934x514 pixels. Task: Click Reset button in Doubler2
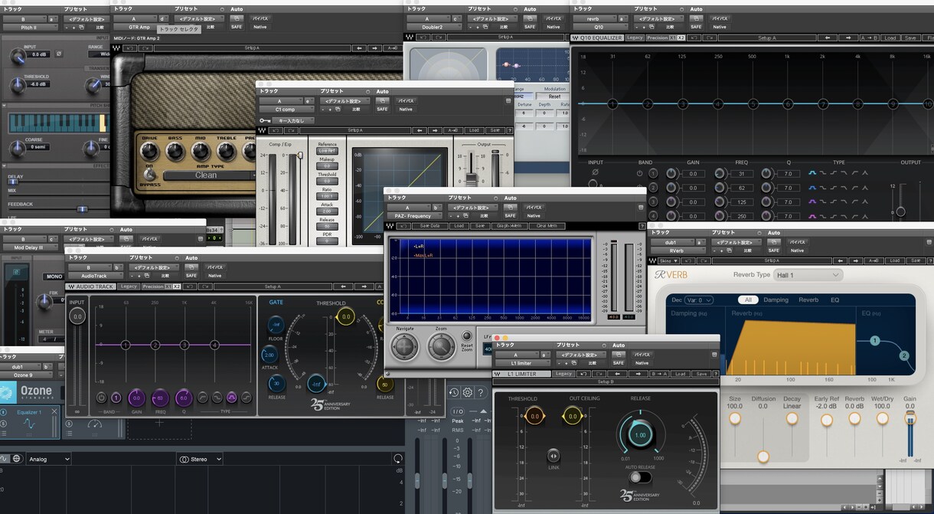554,97
